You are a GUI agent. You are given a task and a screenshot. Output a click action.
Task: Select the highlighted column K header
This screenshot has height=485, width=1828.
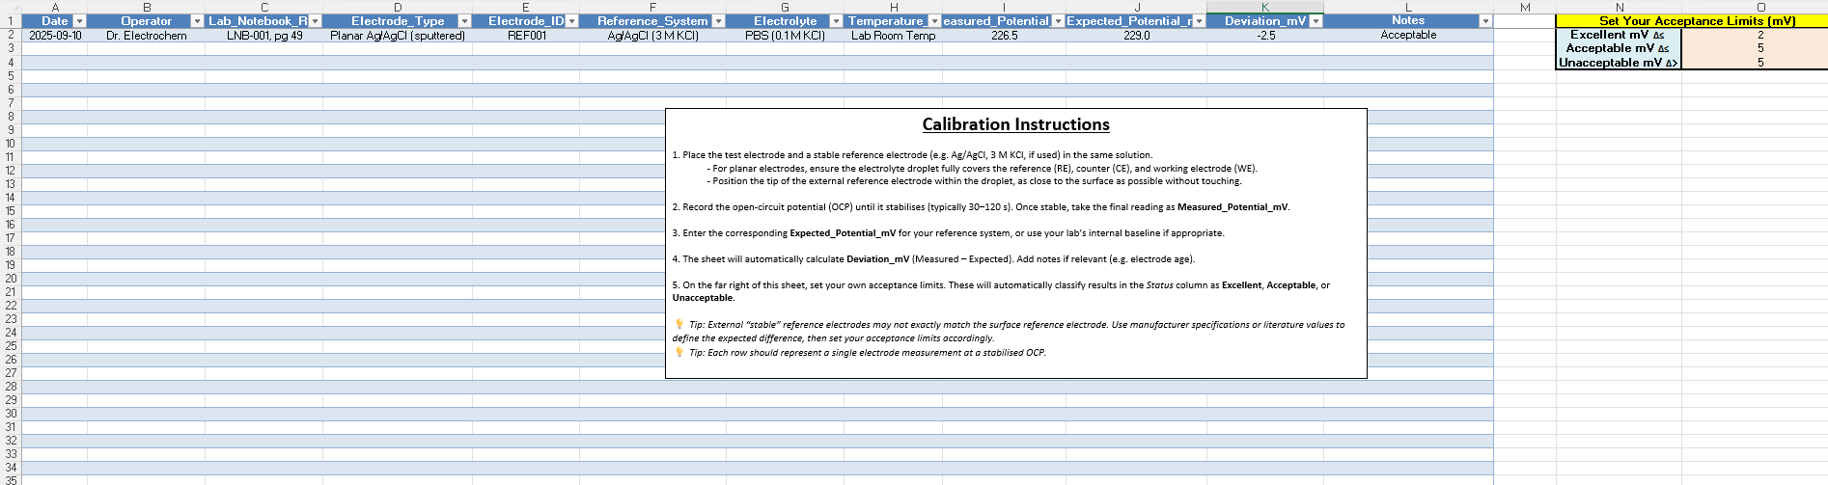(x=1265, y=7)
